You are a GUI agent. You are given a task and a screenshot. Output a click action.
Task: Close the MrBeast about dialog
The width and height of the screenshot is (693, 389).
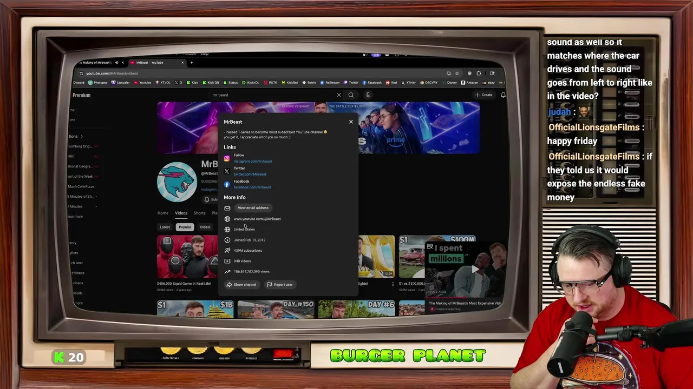pyautogui.click(x=351, y=122)
